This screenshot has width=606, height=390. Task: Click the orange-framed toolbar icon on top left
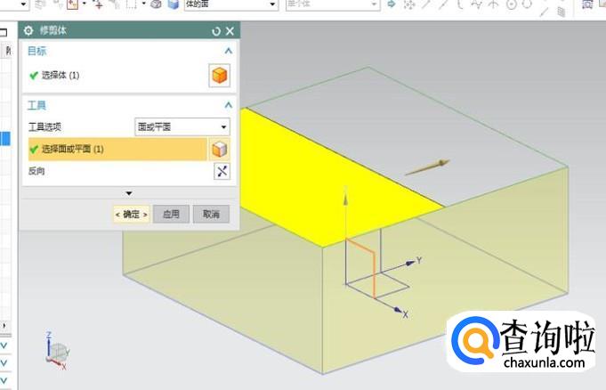(x=73, y=4)
